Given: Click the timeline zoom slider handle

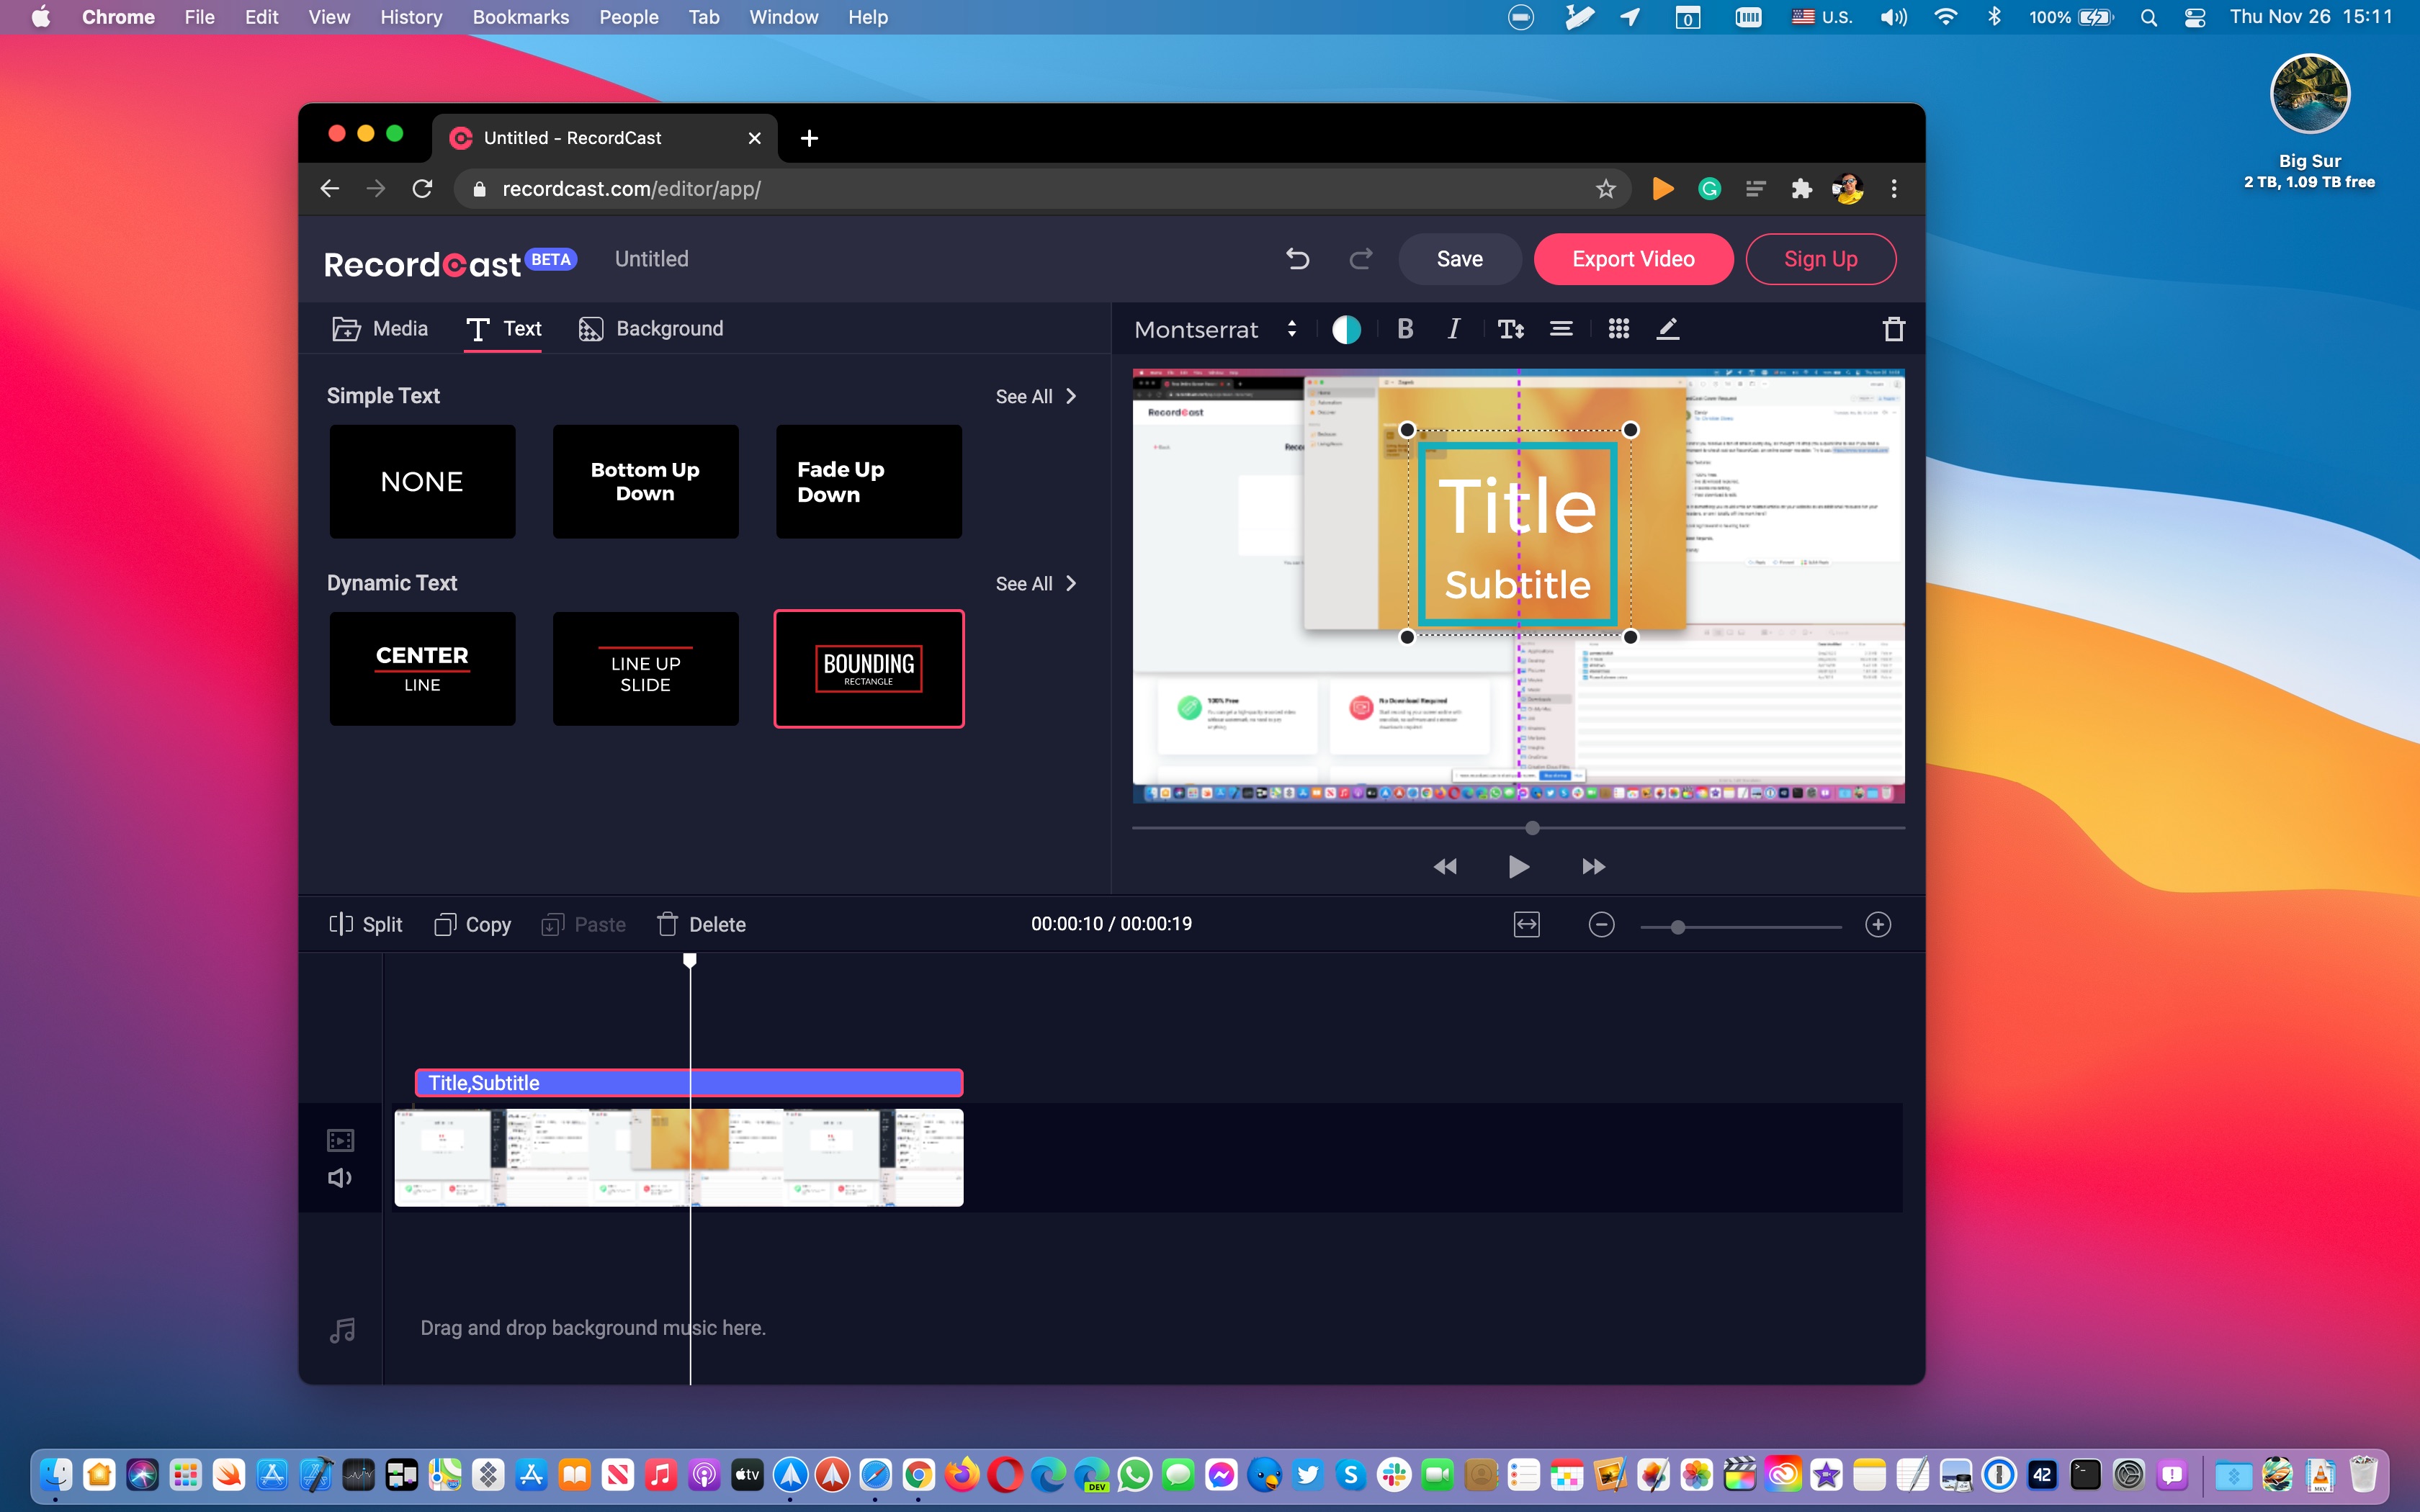Looking at the screenshot, I should 1678,927.
